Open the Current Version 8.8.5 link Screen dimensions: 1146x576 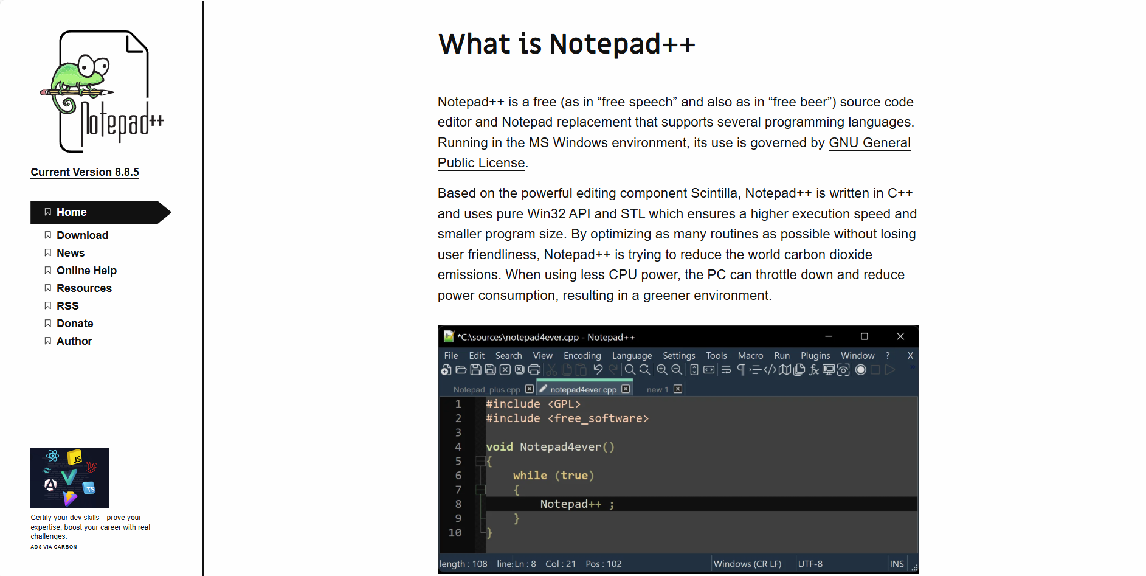pos(85,172)
